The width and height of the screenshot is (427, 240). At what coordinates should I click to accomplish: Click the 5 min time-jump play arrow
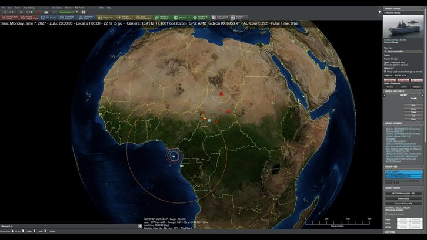[x=34, y=231]
